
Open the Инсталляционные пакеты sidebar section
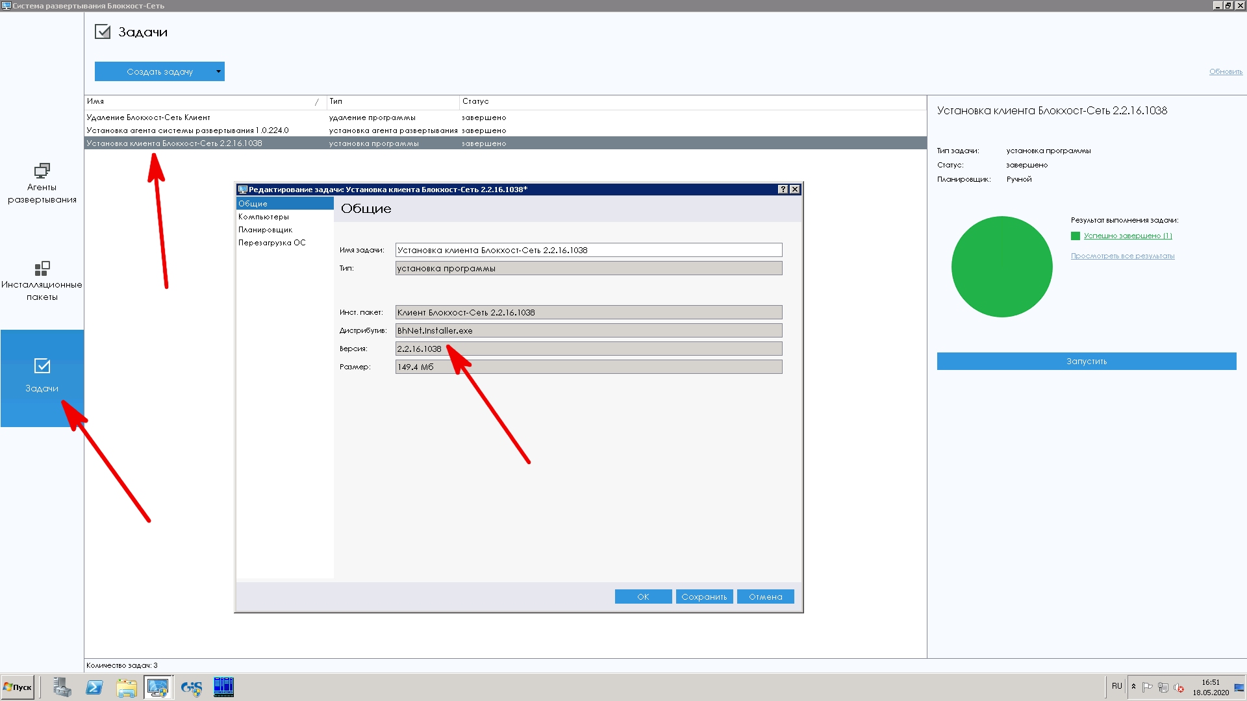point(42,280)
